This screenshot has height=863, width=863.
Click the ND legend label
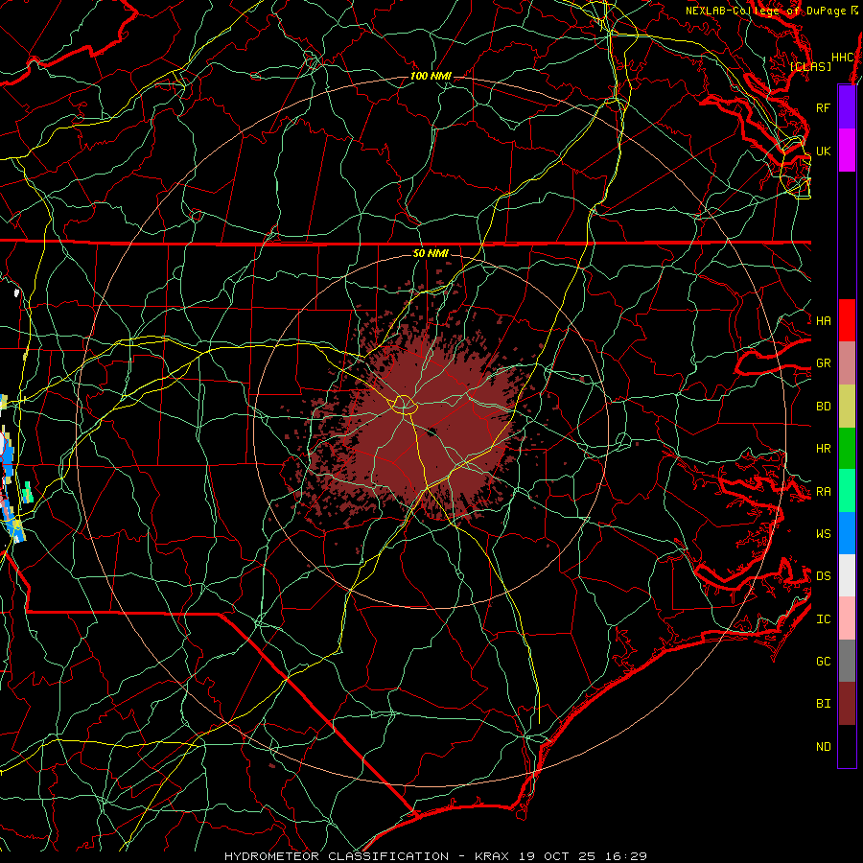[x=823, y=746]
